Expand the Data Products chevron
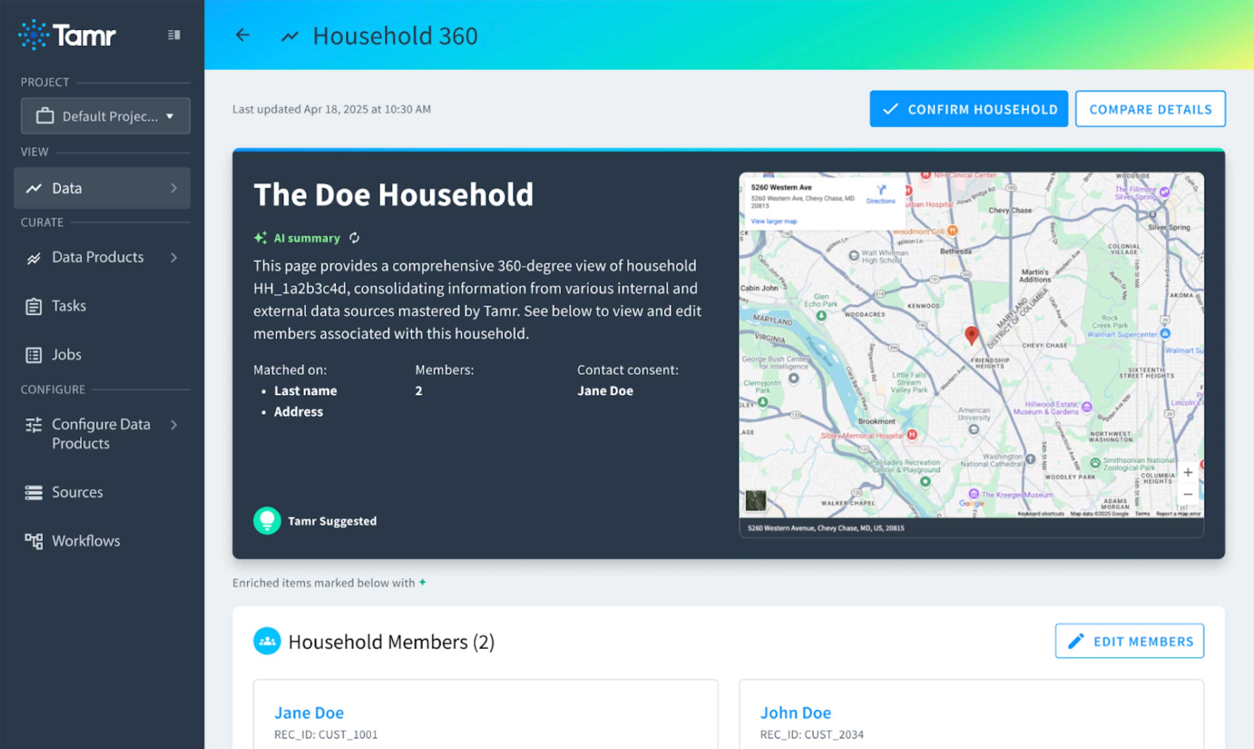The width and height of the screenshot is (1254, 749). [174, 257]
